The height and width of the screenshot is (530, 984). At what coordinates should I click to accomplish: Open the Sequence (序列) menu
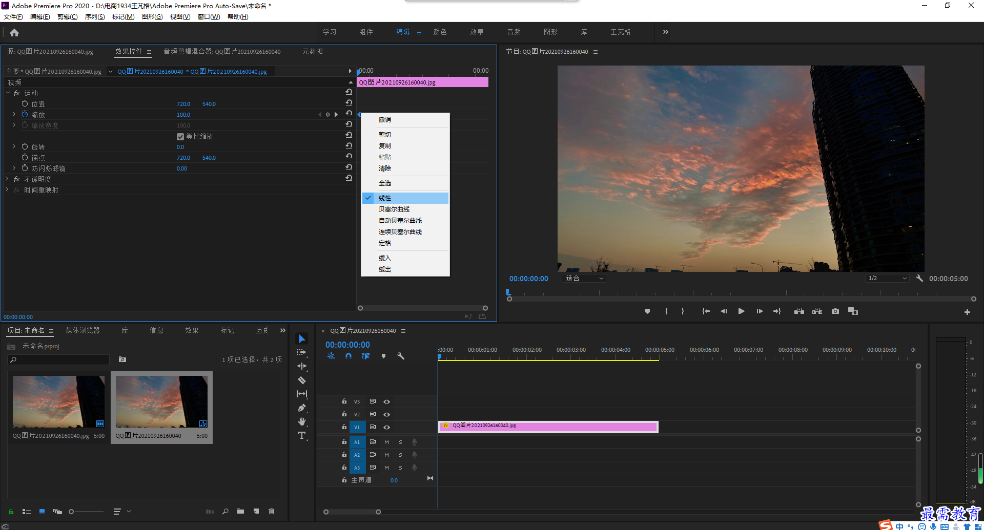95,17
